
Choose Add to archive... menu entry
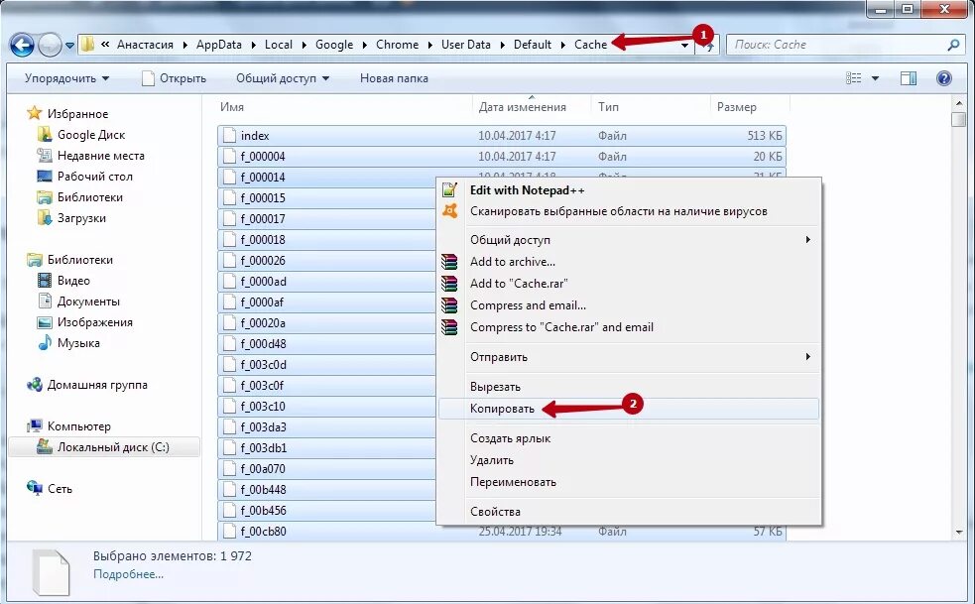tap(629, 262)
